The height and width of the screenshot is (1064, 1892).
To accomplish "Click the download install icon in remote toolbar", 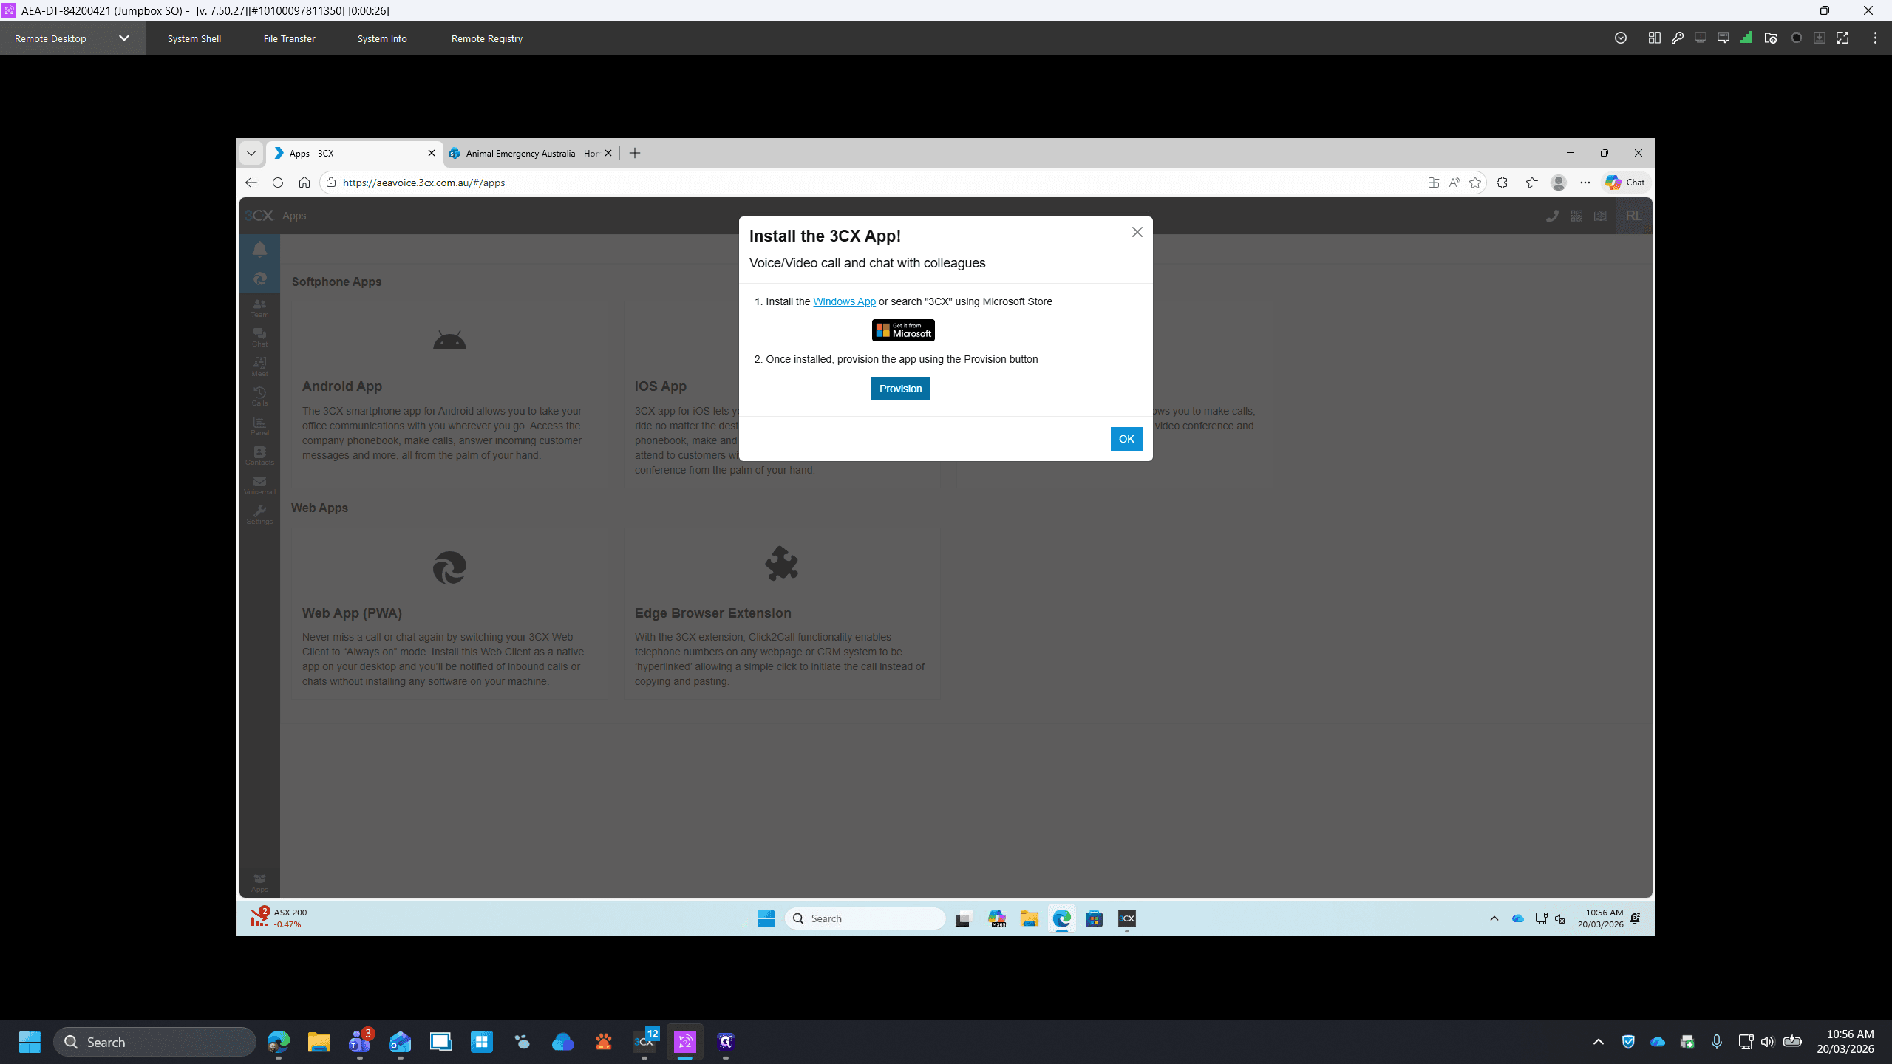I will pos(1820,38).
